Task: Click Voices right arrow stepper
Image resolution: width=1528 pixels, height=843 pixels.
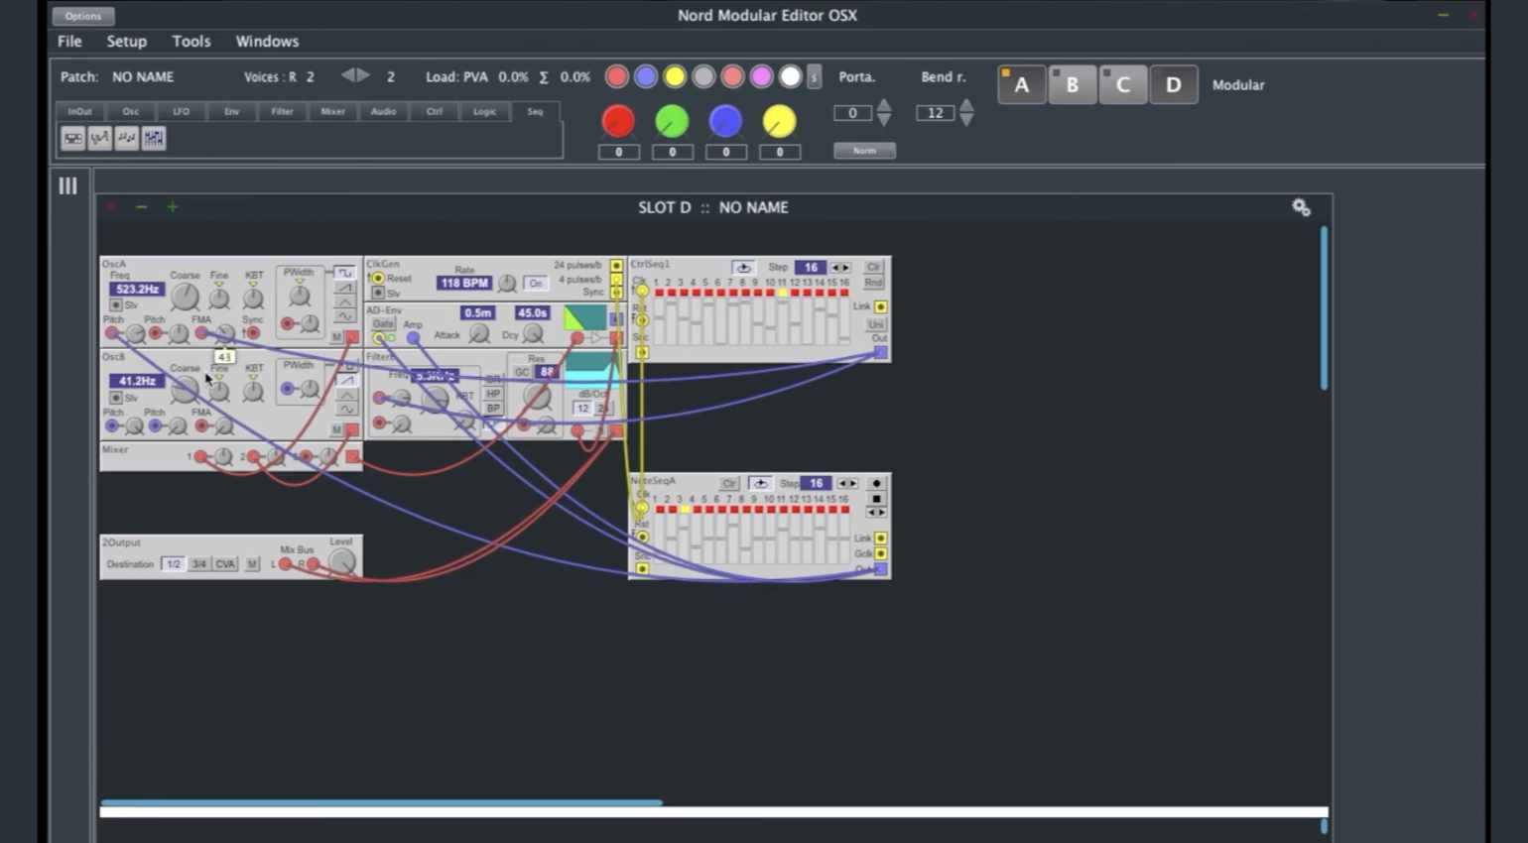Action: (x=363, y=76)
